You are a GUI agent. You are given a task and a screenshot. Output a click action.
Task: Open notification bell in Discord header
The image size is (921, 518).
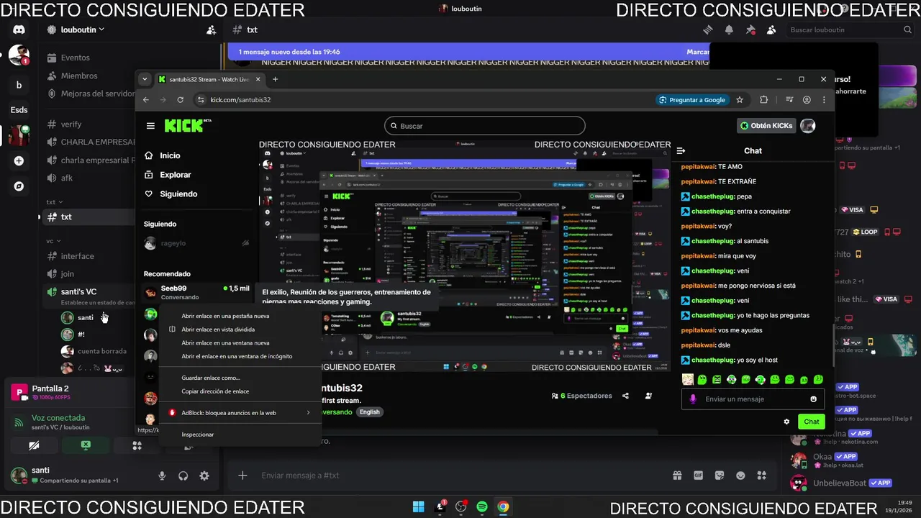point(729,29)
